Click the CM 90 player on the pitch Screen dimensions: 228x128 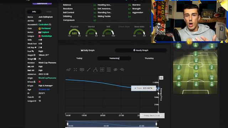tap(196, 67)
